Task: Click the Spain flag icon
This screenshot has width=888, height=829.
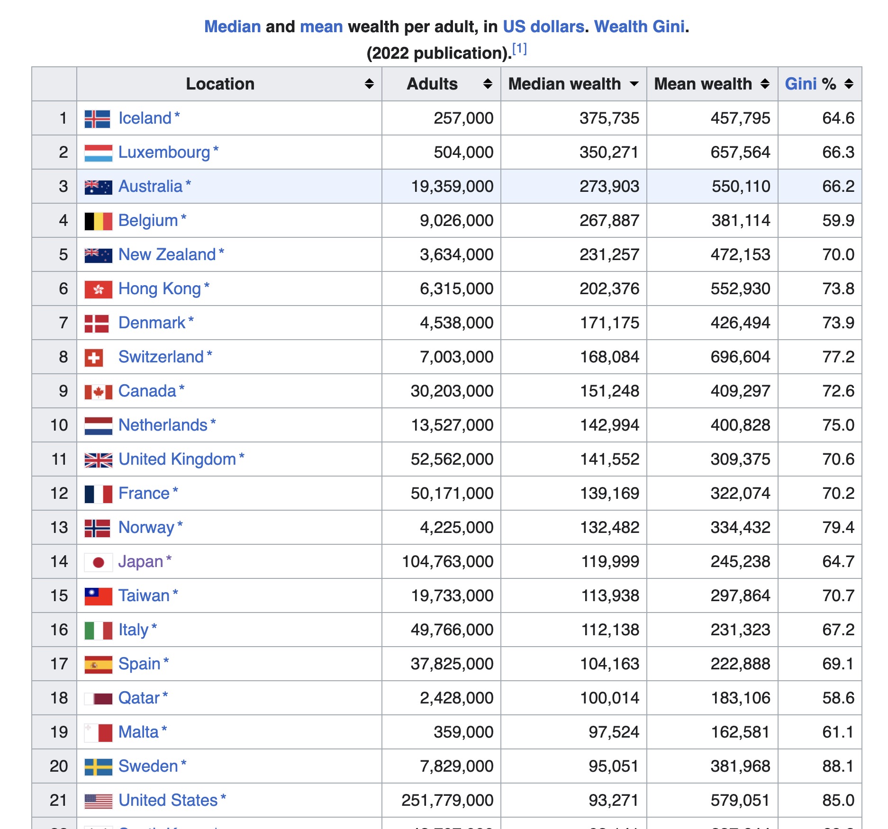Action: [98, 665]
